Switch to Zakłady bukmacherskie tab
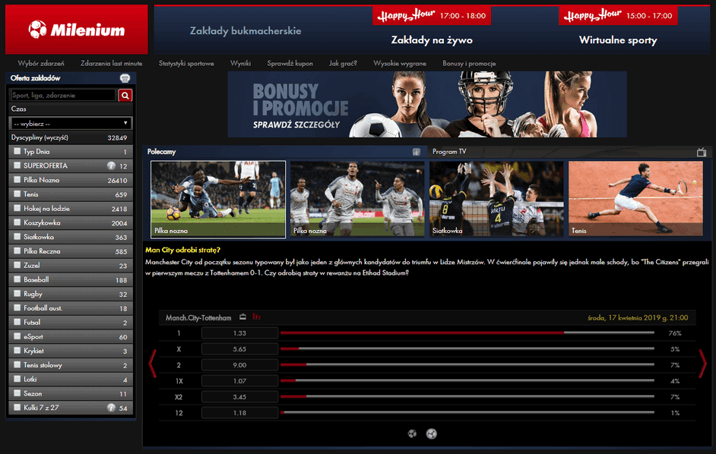 pos(246,30)
